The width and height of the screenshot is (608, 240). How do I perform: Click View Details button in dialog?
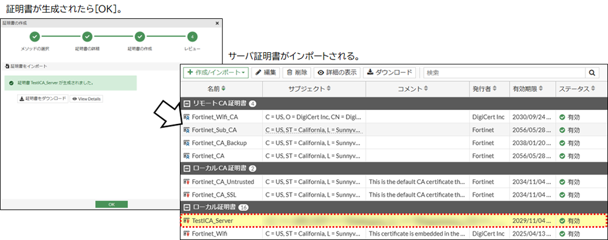click(x=86, y=99)
